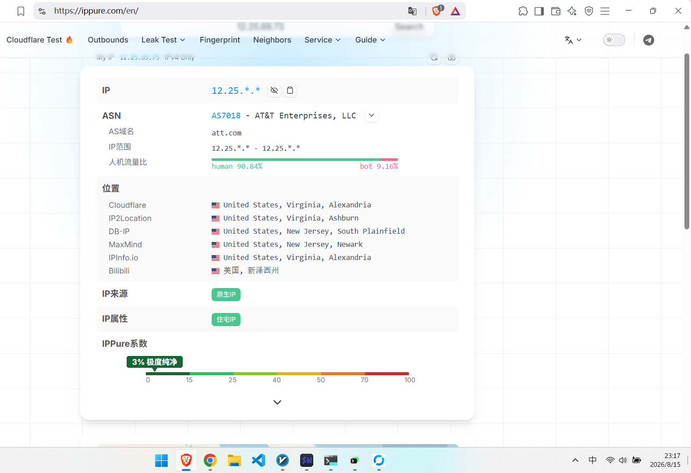Click the page vertical scrollbar thumb
This screenshot has height=473, width=691.
(687, 141)
